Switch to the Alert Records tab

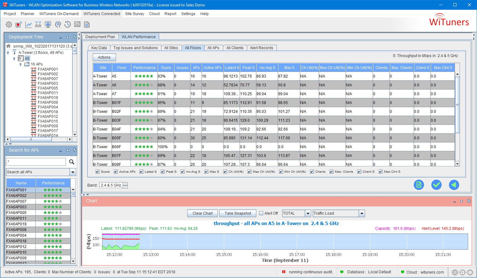pos(262,48)
